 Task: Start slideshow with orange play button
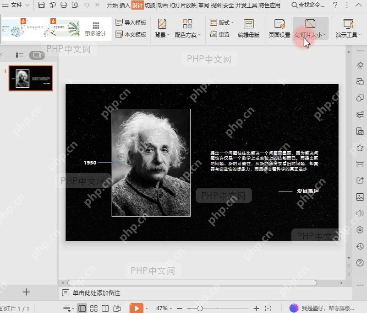tap(136, 308)
